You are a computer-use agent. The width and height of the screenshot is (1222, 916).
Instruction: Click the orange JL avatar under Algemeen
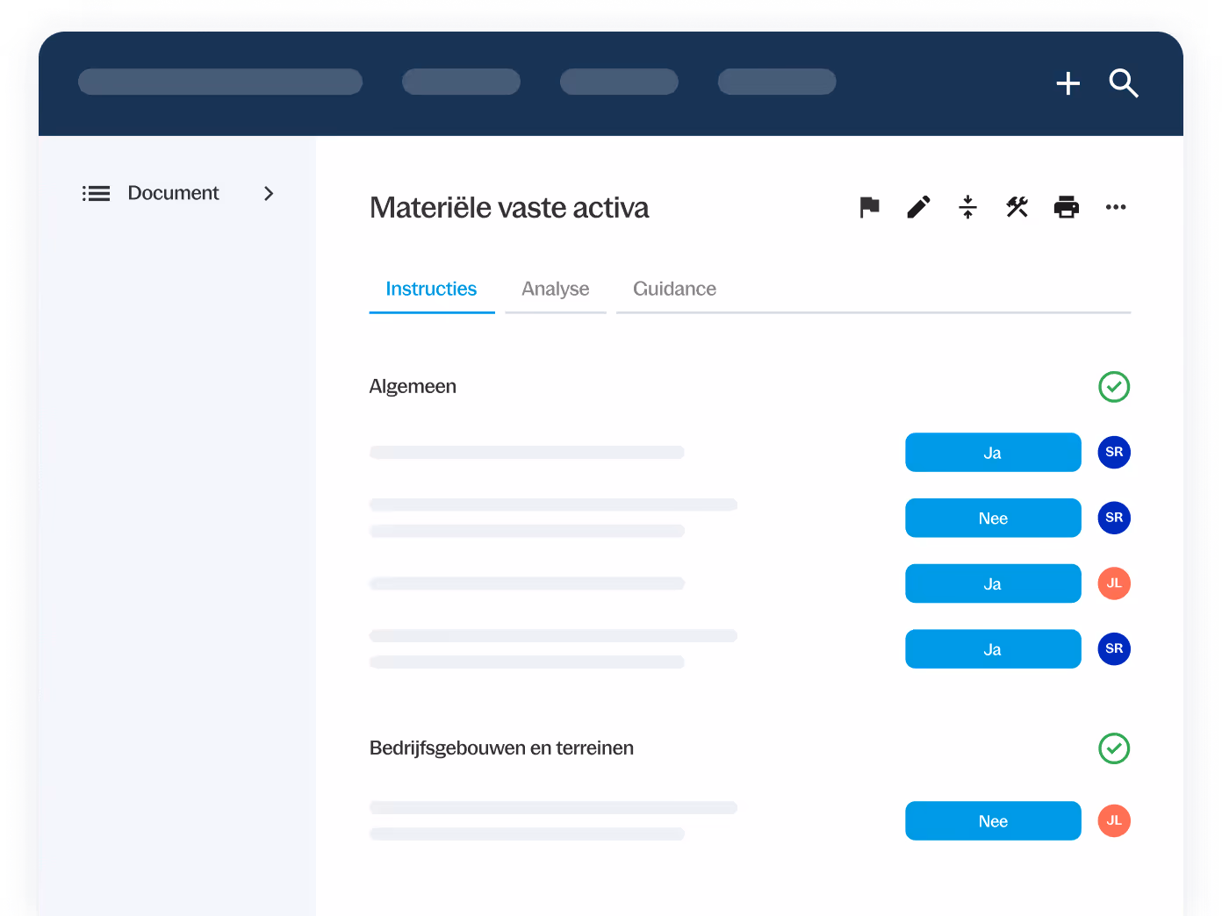[1114, 583]
